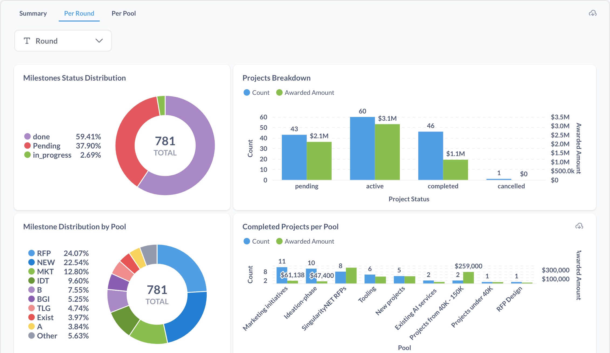
Task: Toggle the in_progress legend dot
Action: pos(27,155)
